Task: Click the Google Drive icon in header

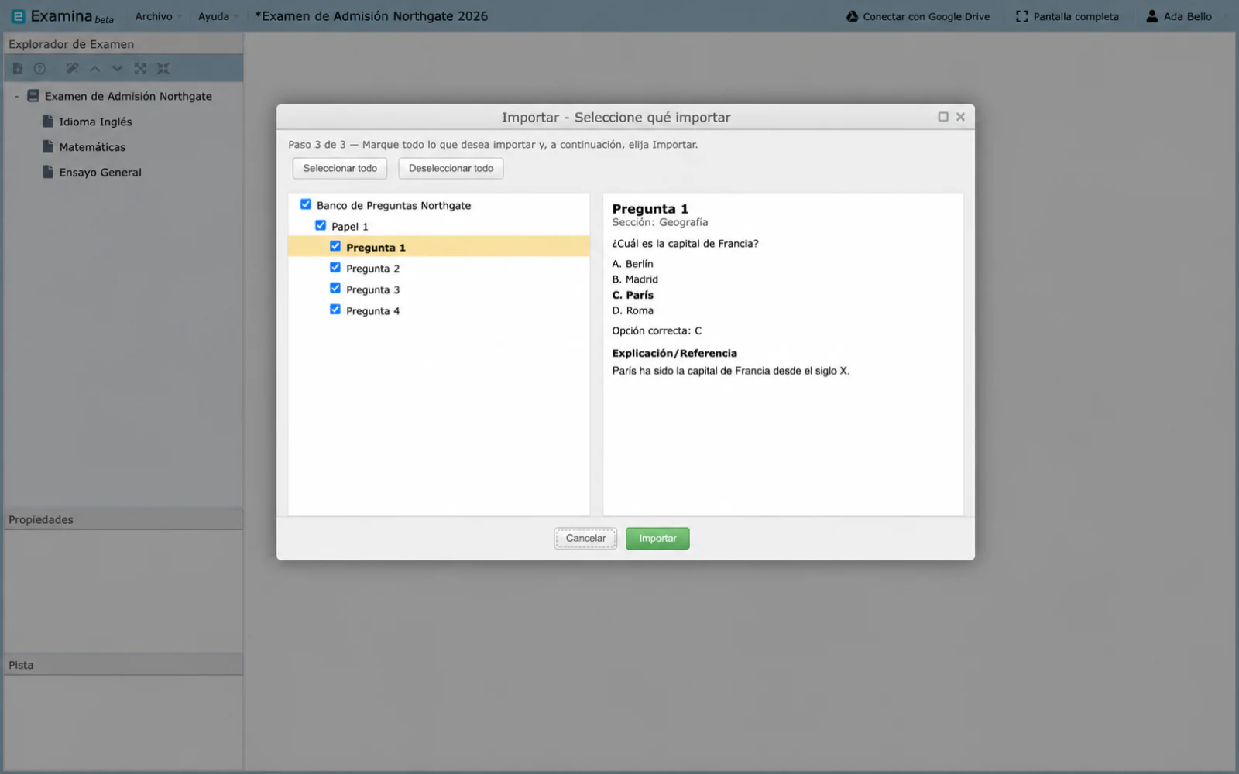Action: pyautogui.click(x=852, y=16)
